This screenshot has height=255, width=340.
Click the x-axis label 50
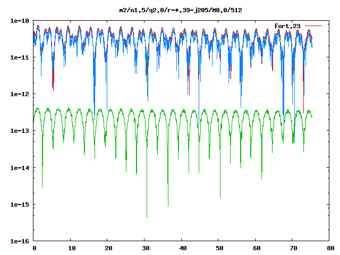tap(219, 248)
